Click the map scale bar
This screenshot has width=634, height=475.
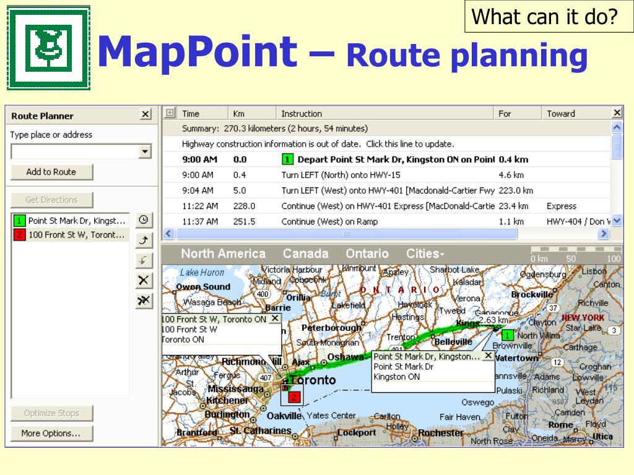tap(575, 254)
